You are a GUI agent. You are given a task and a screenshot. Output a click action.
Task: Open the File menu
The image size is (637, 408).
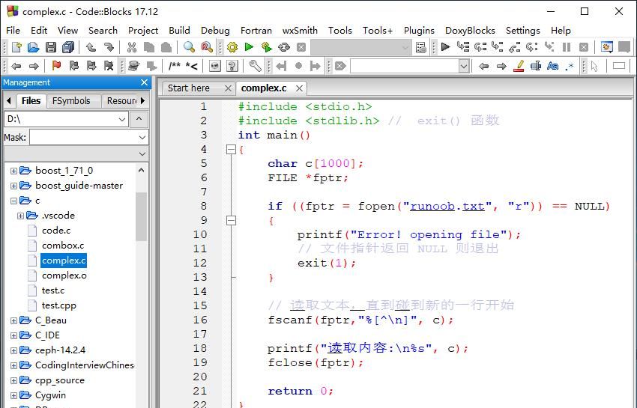[x=13, y=31]
